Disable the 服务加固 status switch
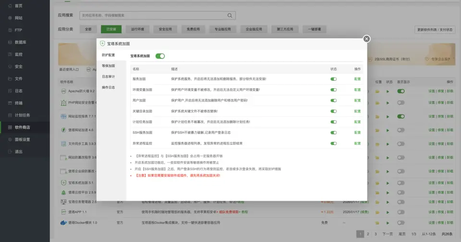This screenshot has width=461, height=242. [333, 79]
